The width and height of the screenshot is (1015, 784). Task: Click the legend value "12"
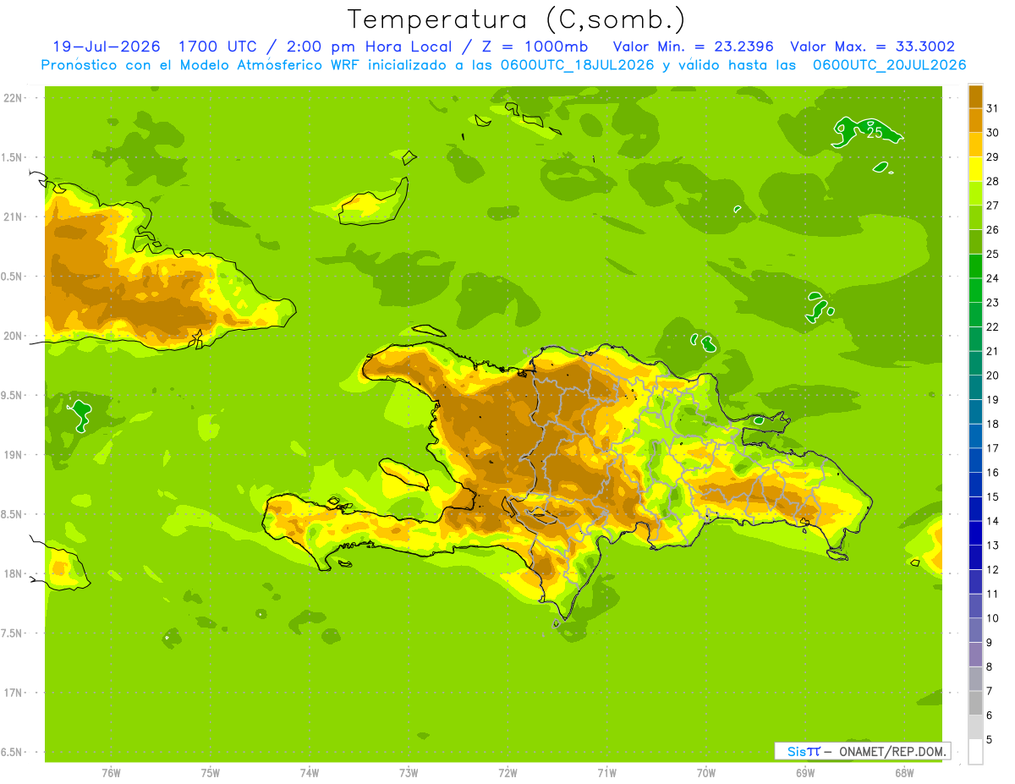pyautogui.click(x=993, y=569)
